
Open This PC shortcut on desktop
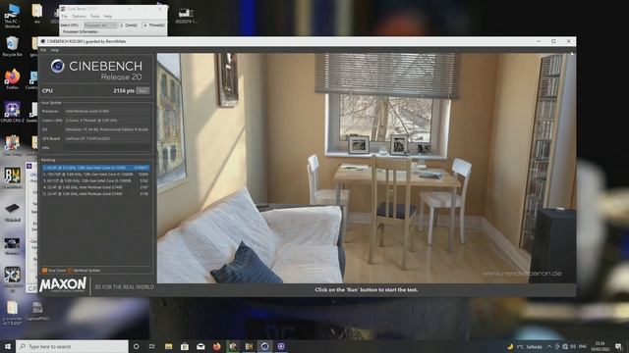click(12, 16)
